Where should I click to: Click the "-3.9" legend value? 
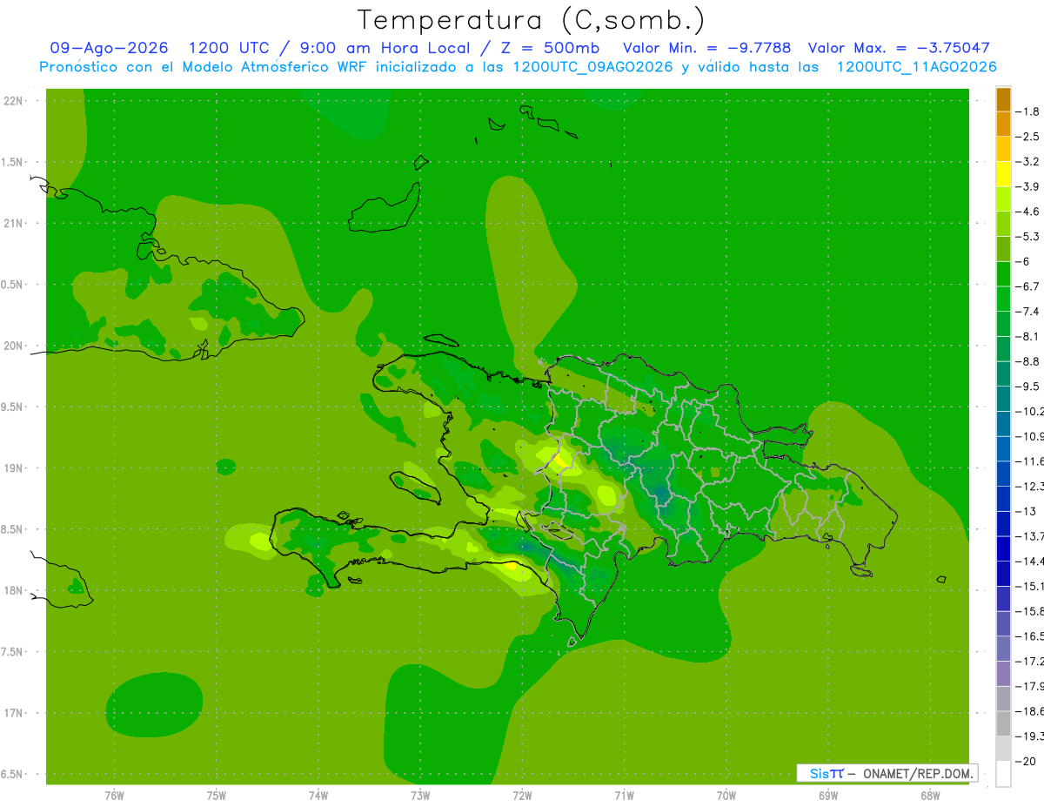click(x=1029, y=186)
